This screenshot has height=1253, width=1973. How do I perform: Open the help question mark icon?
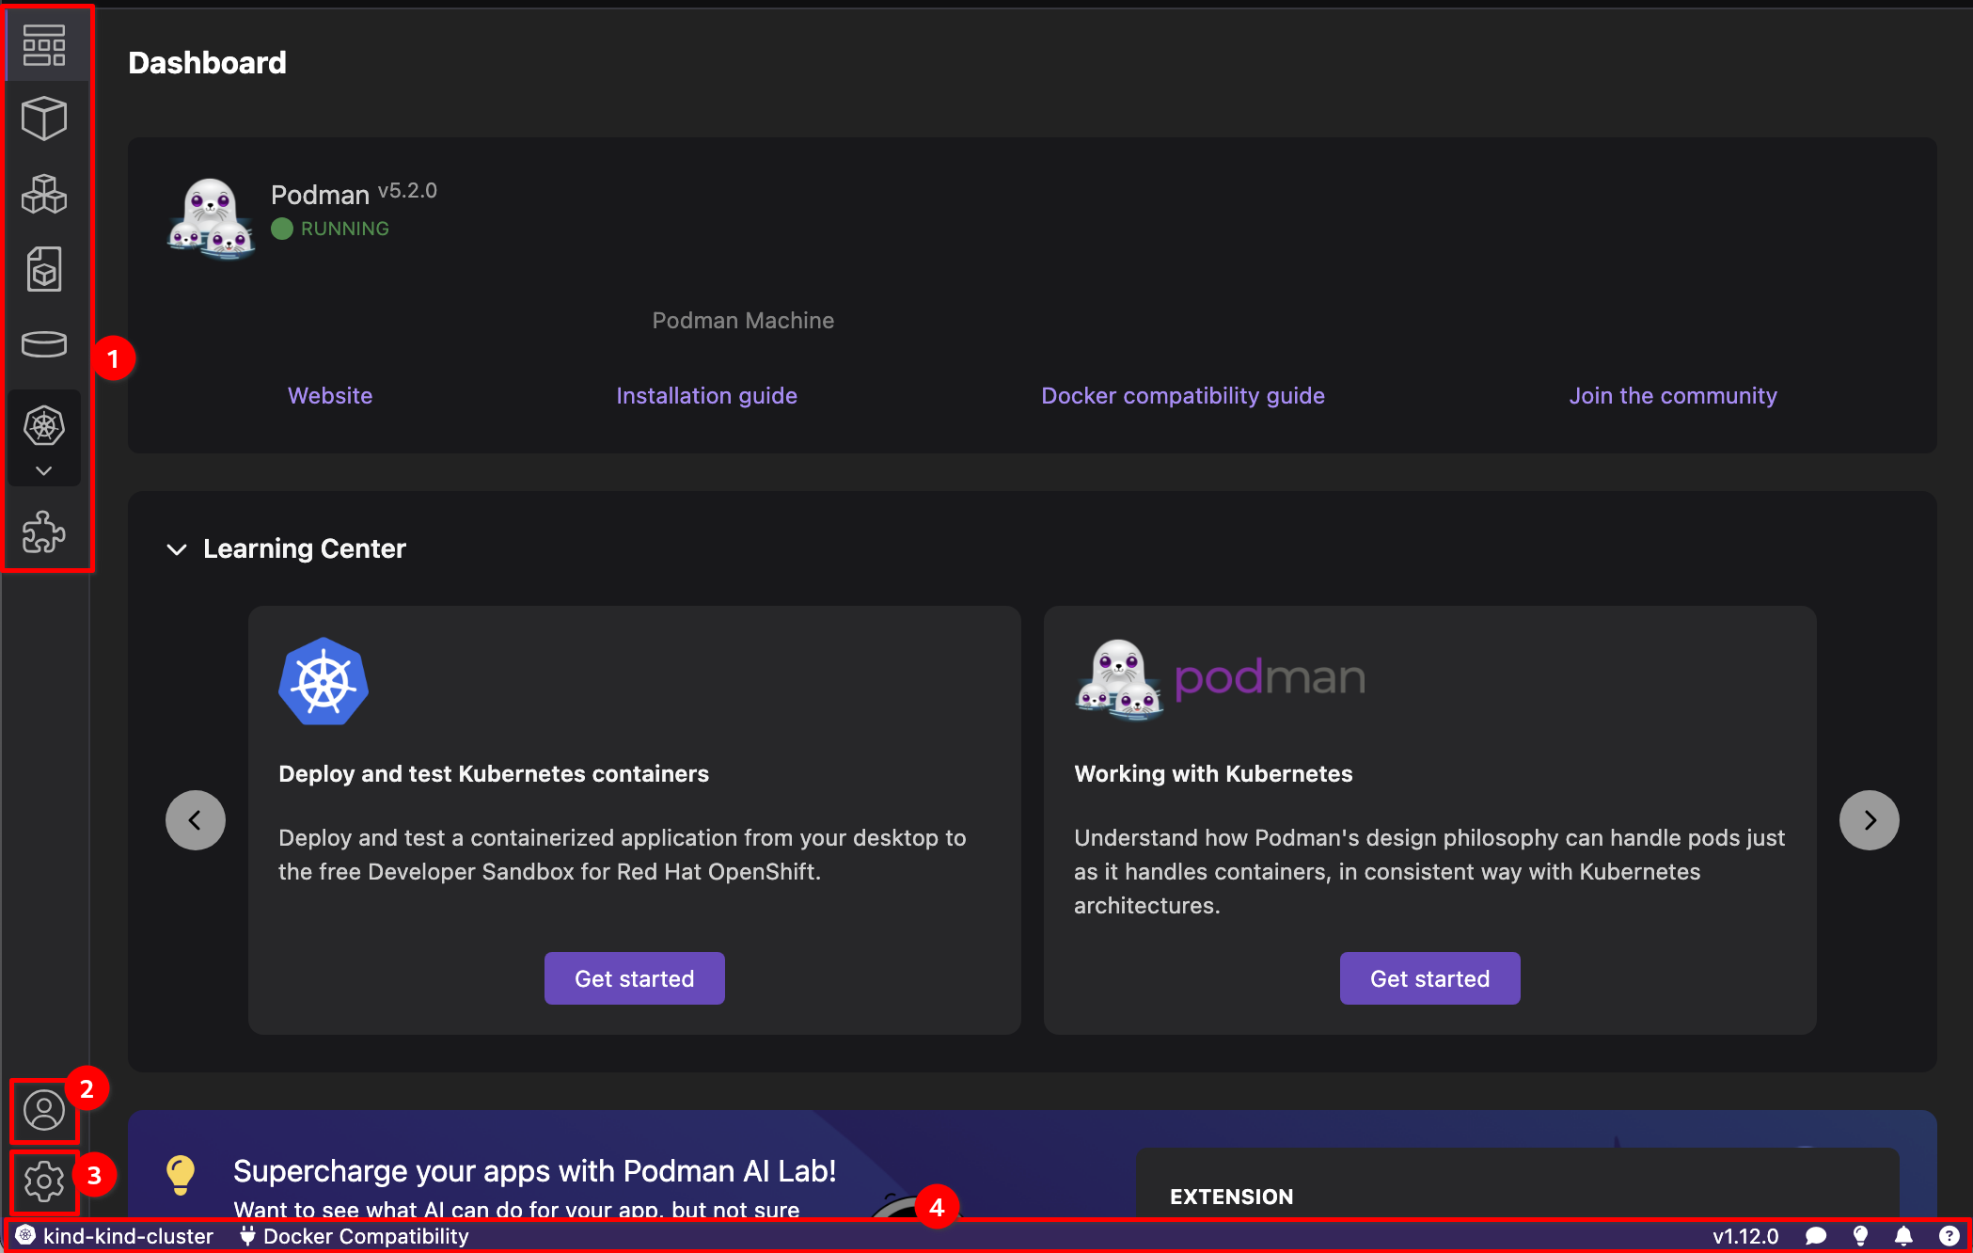pyautogui.click(x=1949, y=1236)
